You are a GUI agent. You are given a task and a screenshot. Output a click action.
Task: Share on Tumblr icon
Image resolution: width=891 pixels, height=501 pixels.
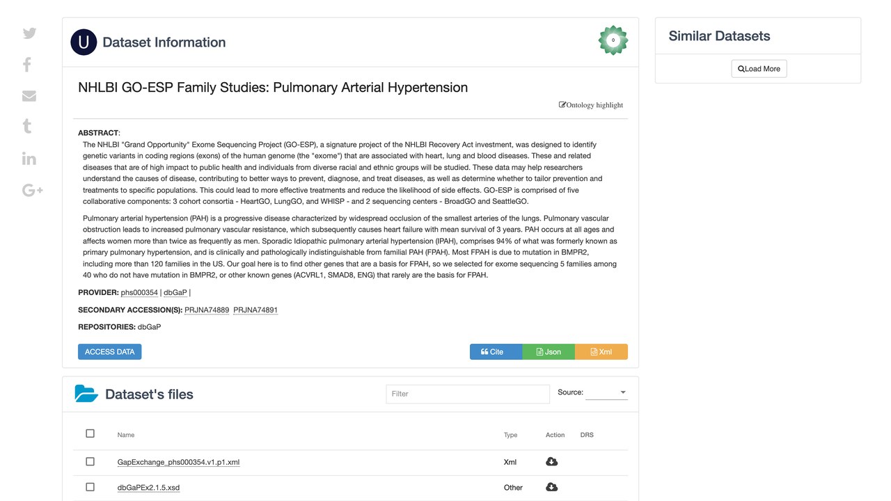point(27,126)
